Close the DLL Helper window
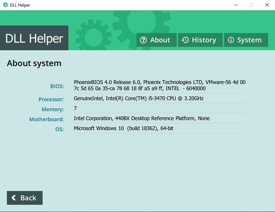Screen dimensions: 275x212 coord(267,5)
